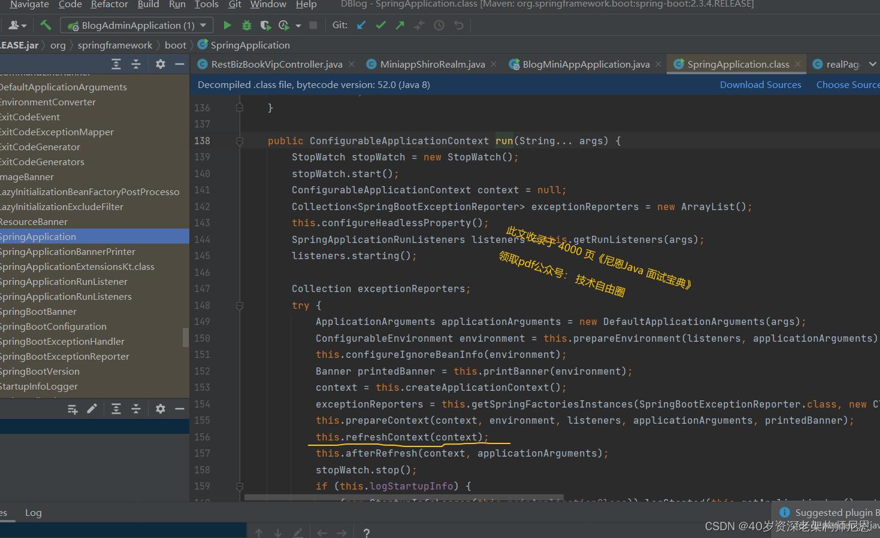Click the Download Sources link
Screen dimensions: 880x538
760,85
